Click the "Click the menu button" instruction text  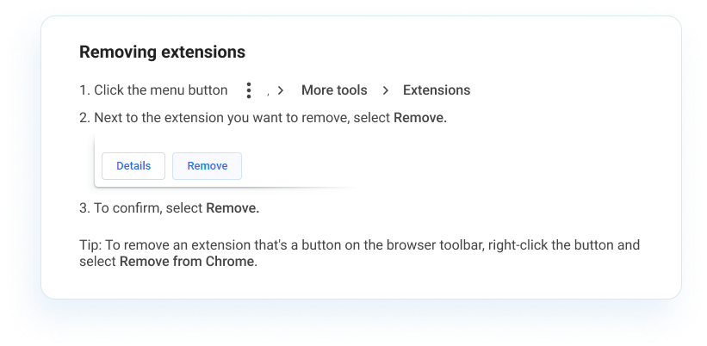(161, 90)
